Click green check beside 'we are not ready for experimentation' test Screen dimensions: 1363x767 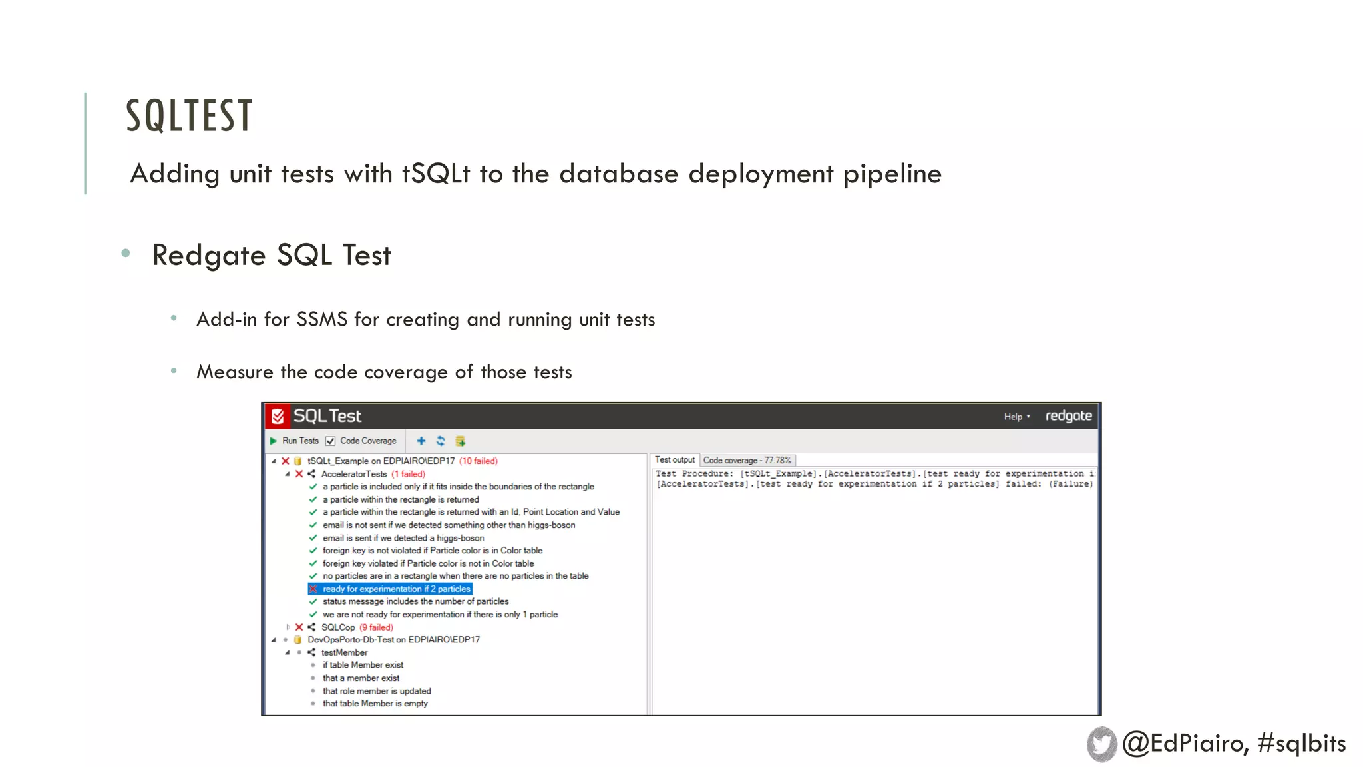point(313,615)
